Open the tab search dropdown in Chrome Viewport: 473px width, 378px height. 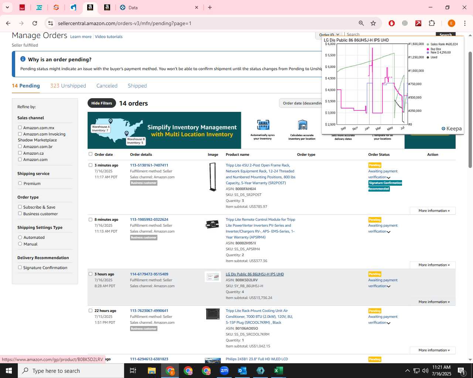pyautogui.click(x=7, y=7)
